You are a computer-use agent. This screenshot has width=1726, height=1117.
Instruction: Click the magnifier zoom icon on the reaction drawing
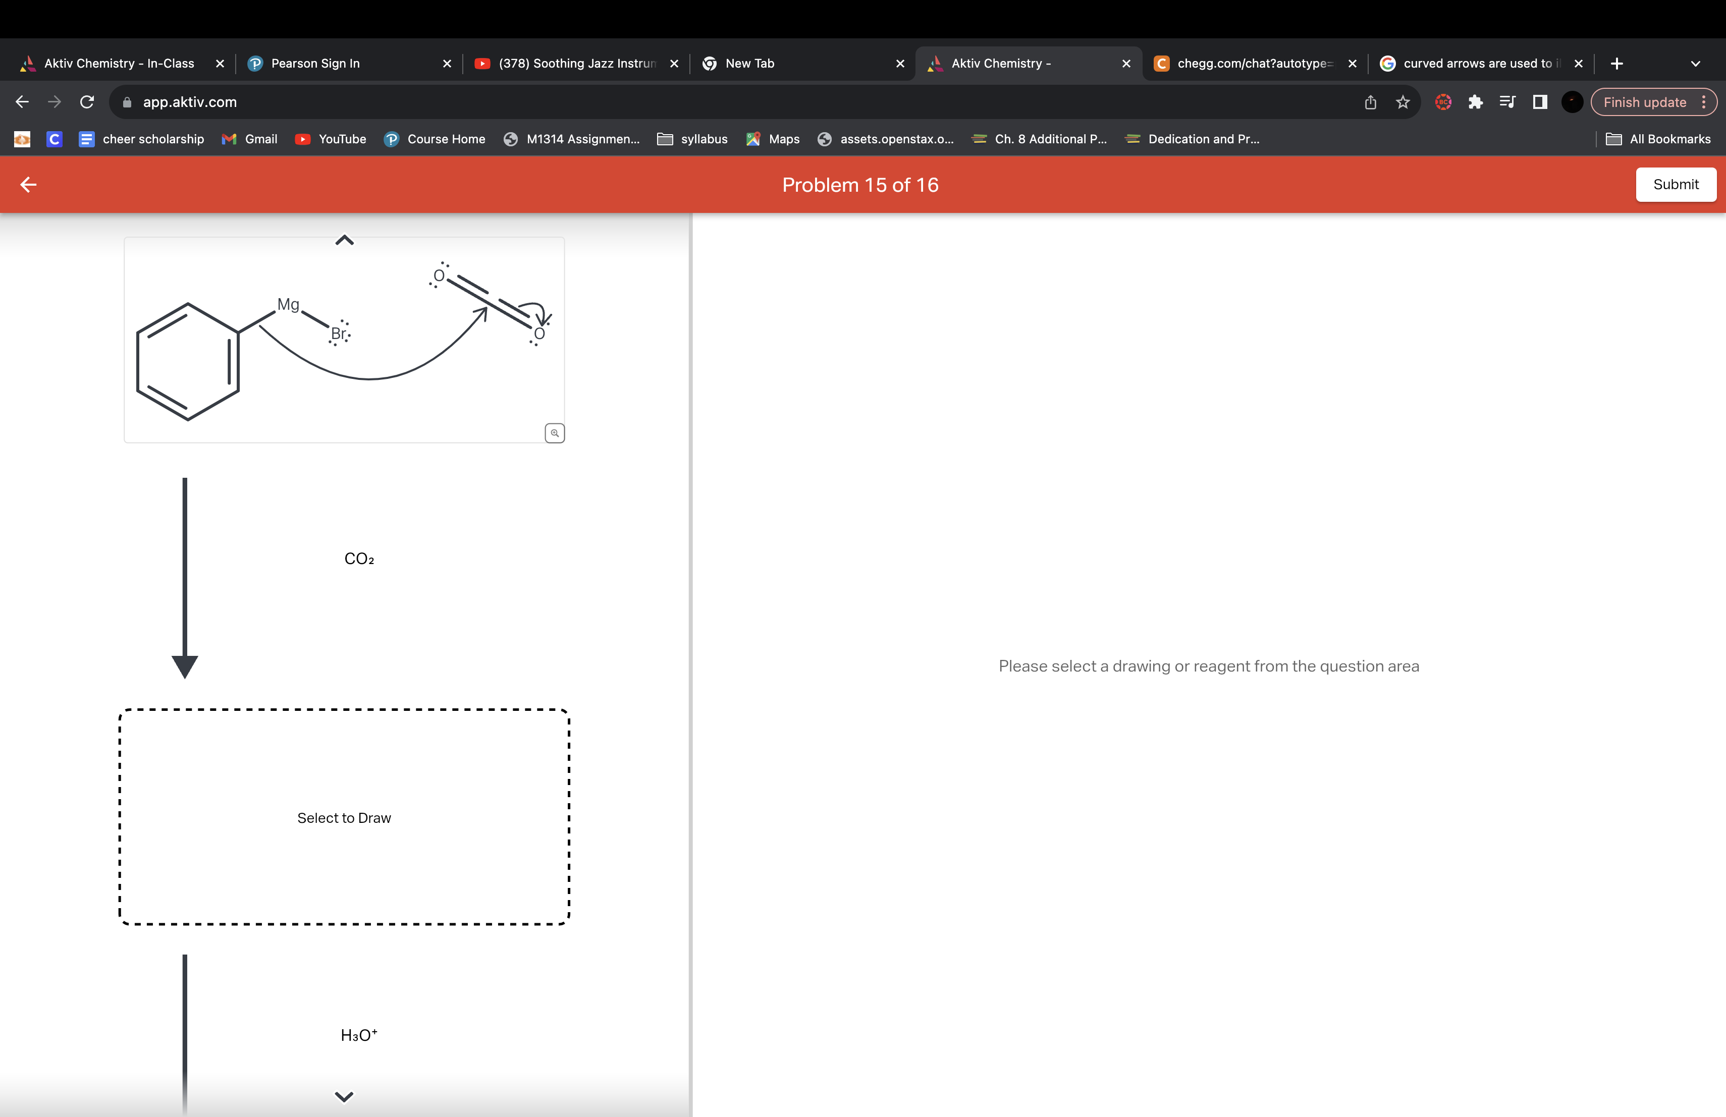pyautogui.click(x=554, y=432)
